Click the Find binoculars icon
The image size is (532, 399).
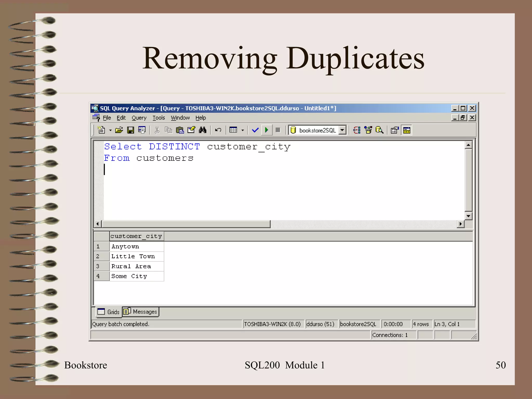point(203,130)
